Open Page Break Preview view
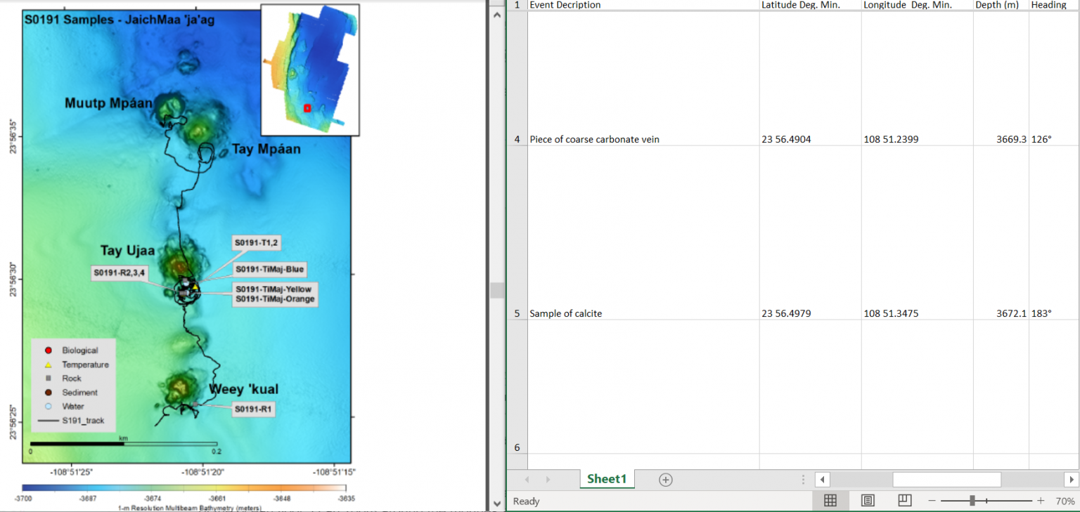 pyautogui.click(x=904, y=501)
